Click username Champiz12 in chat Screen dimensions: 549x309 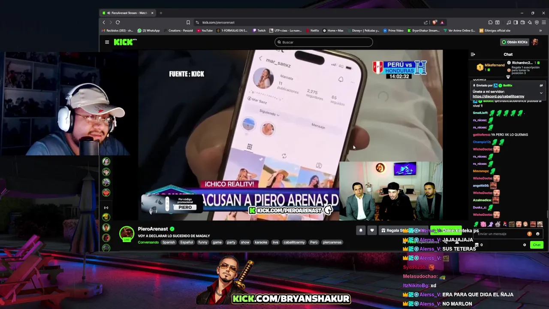coord(481,142)
